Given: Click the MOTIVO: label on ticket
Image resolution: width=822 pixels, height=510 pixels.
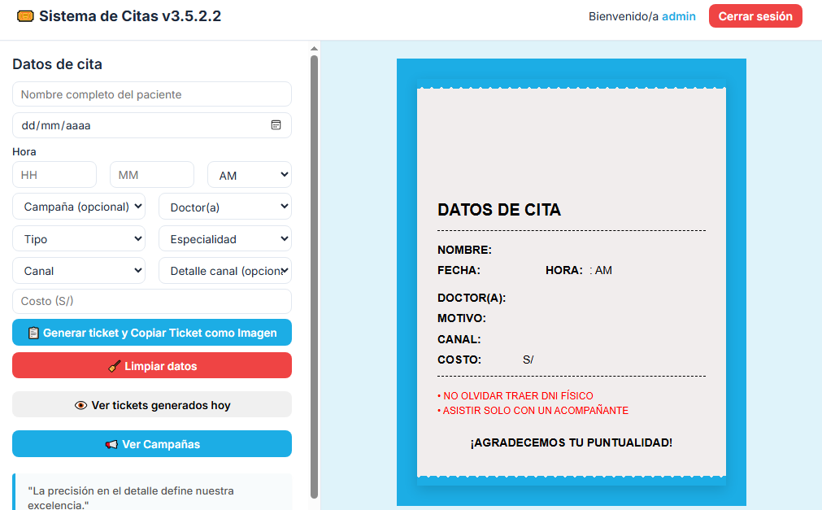Looking at the screenshot, I should pyautogui.click(x=462, y=318).
